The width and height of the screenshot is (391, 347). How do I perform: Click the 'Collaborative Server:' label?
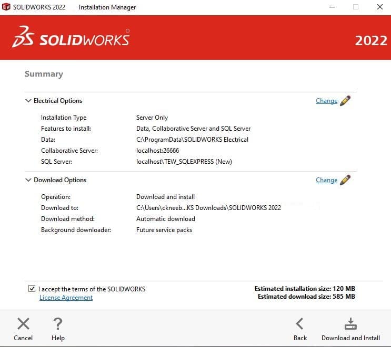click(69, 151)
